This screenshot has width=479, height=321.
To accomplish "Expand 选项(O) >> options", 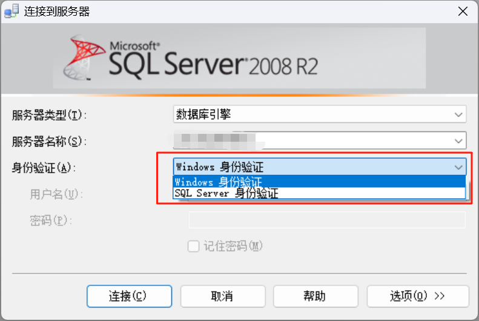I will [x=418, y=296].
